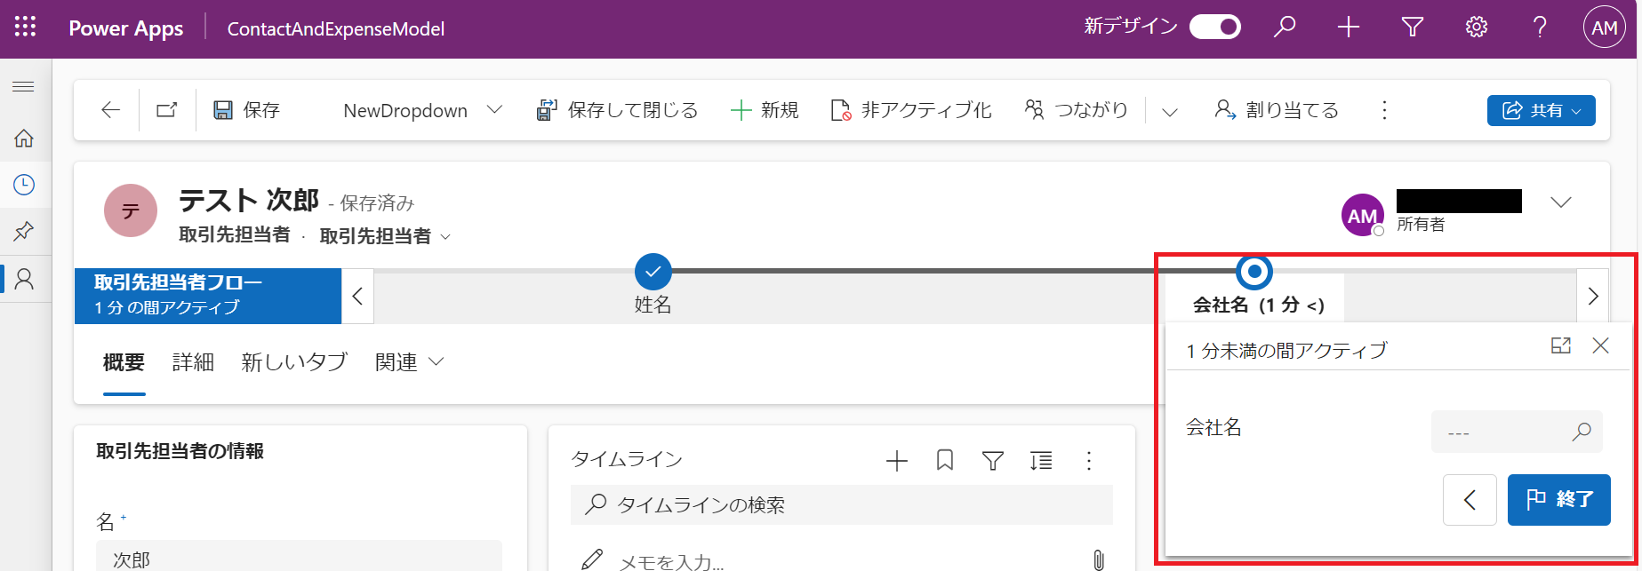The height and width of the screenshot is (571, 1642).
Task: Click the attach paperclip icon in note
Action: pos(1099,559)
